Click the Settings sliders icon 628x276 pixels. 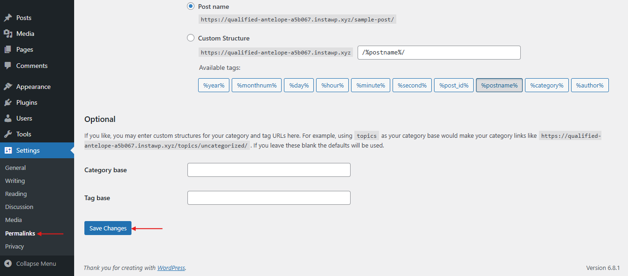tap(8, 150)
